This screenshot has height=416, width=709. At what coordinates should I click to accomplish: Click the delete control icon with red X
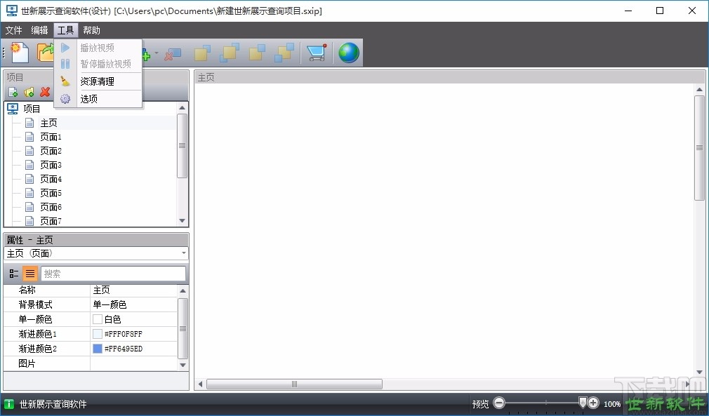[x=172, y=53]
